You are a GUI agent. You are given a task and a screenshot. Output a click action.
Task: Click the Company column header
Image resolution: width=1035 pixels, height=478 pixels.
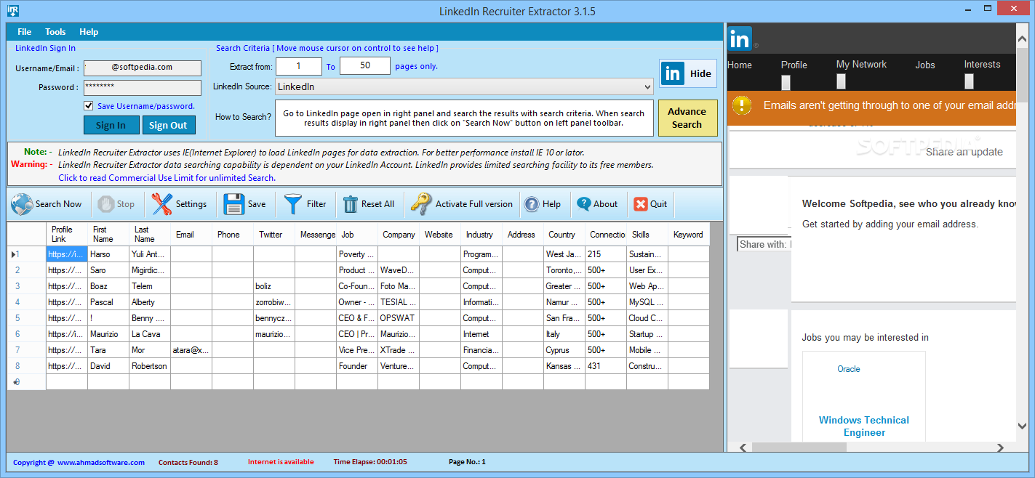pyautogui.click(x=399, y=234)
